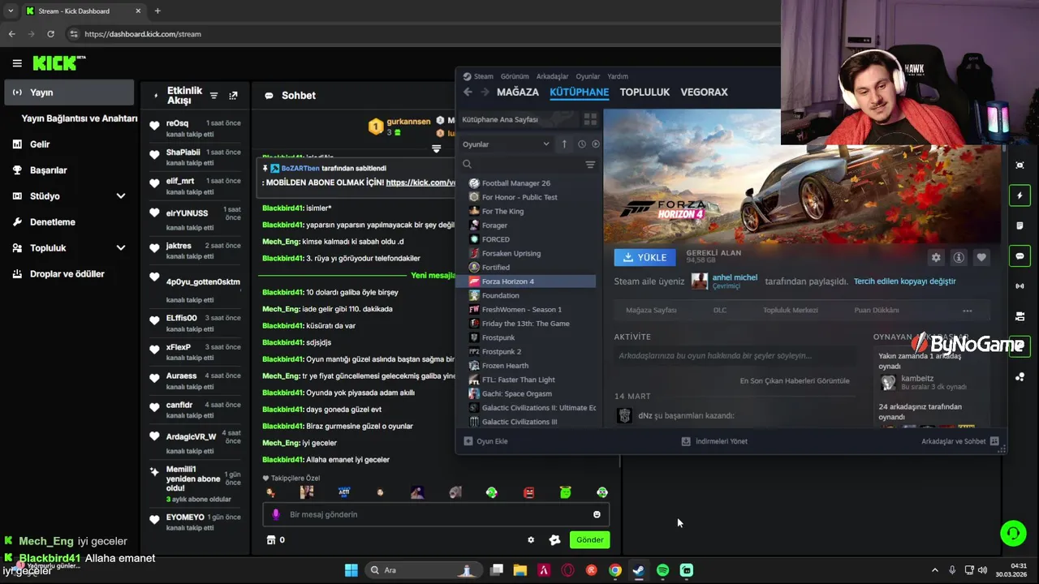This screenshot has width=1039, height=584.
Task: Open advanced filter icon beside Steam search
Action: coord(590,165)
